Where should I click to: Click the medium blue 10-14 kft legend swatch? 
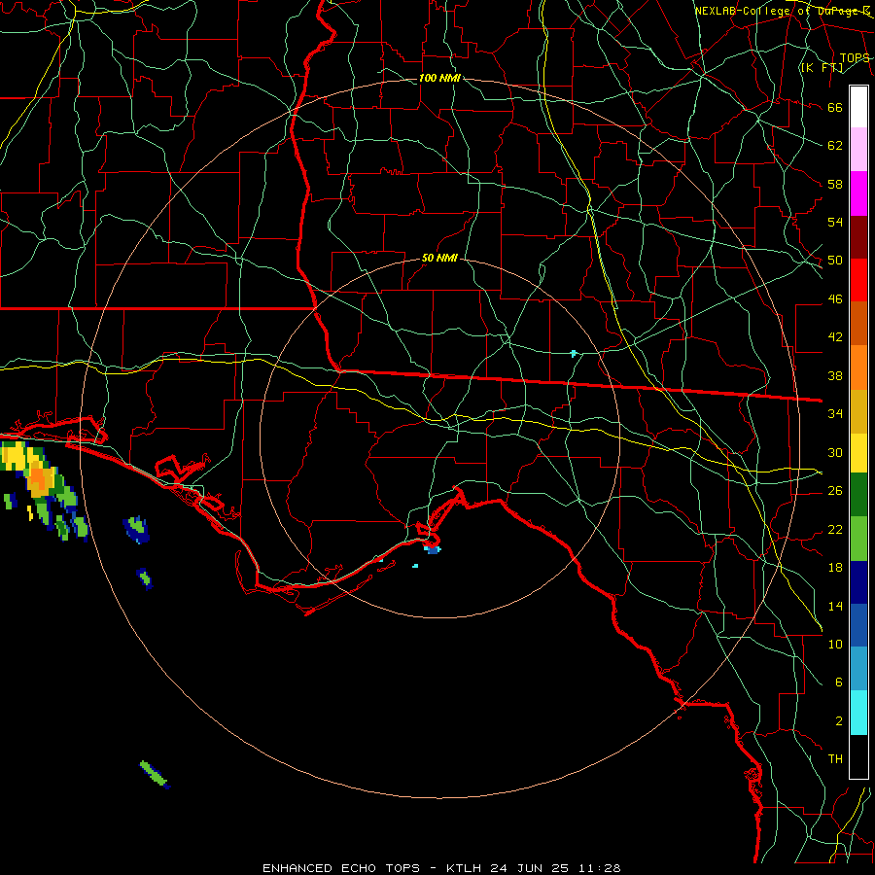858,625
